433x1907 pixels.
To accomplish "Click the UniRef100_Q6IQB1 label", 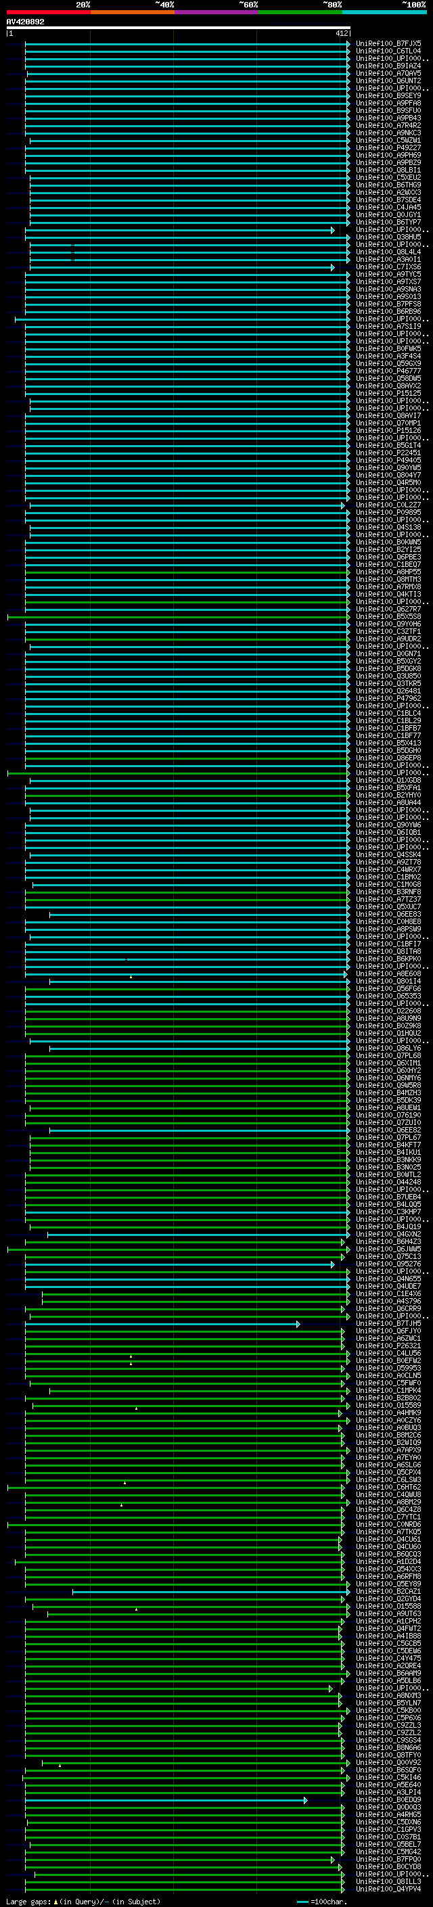I will click(x=388, y=833).
